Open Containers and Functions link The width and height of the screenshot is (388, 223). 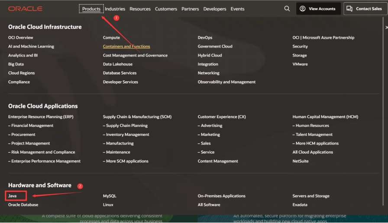point(126,47)
